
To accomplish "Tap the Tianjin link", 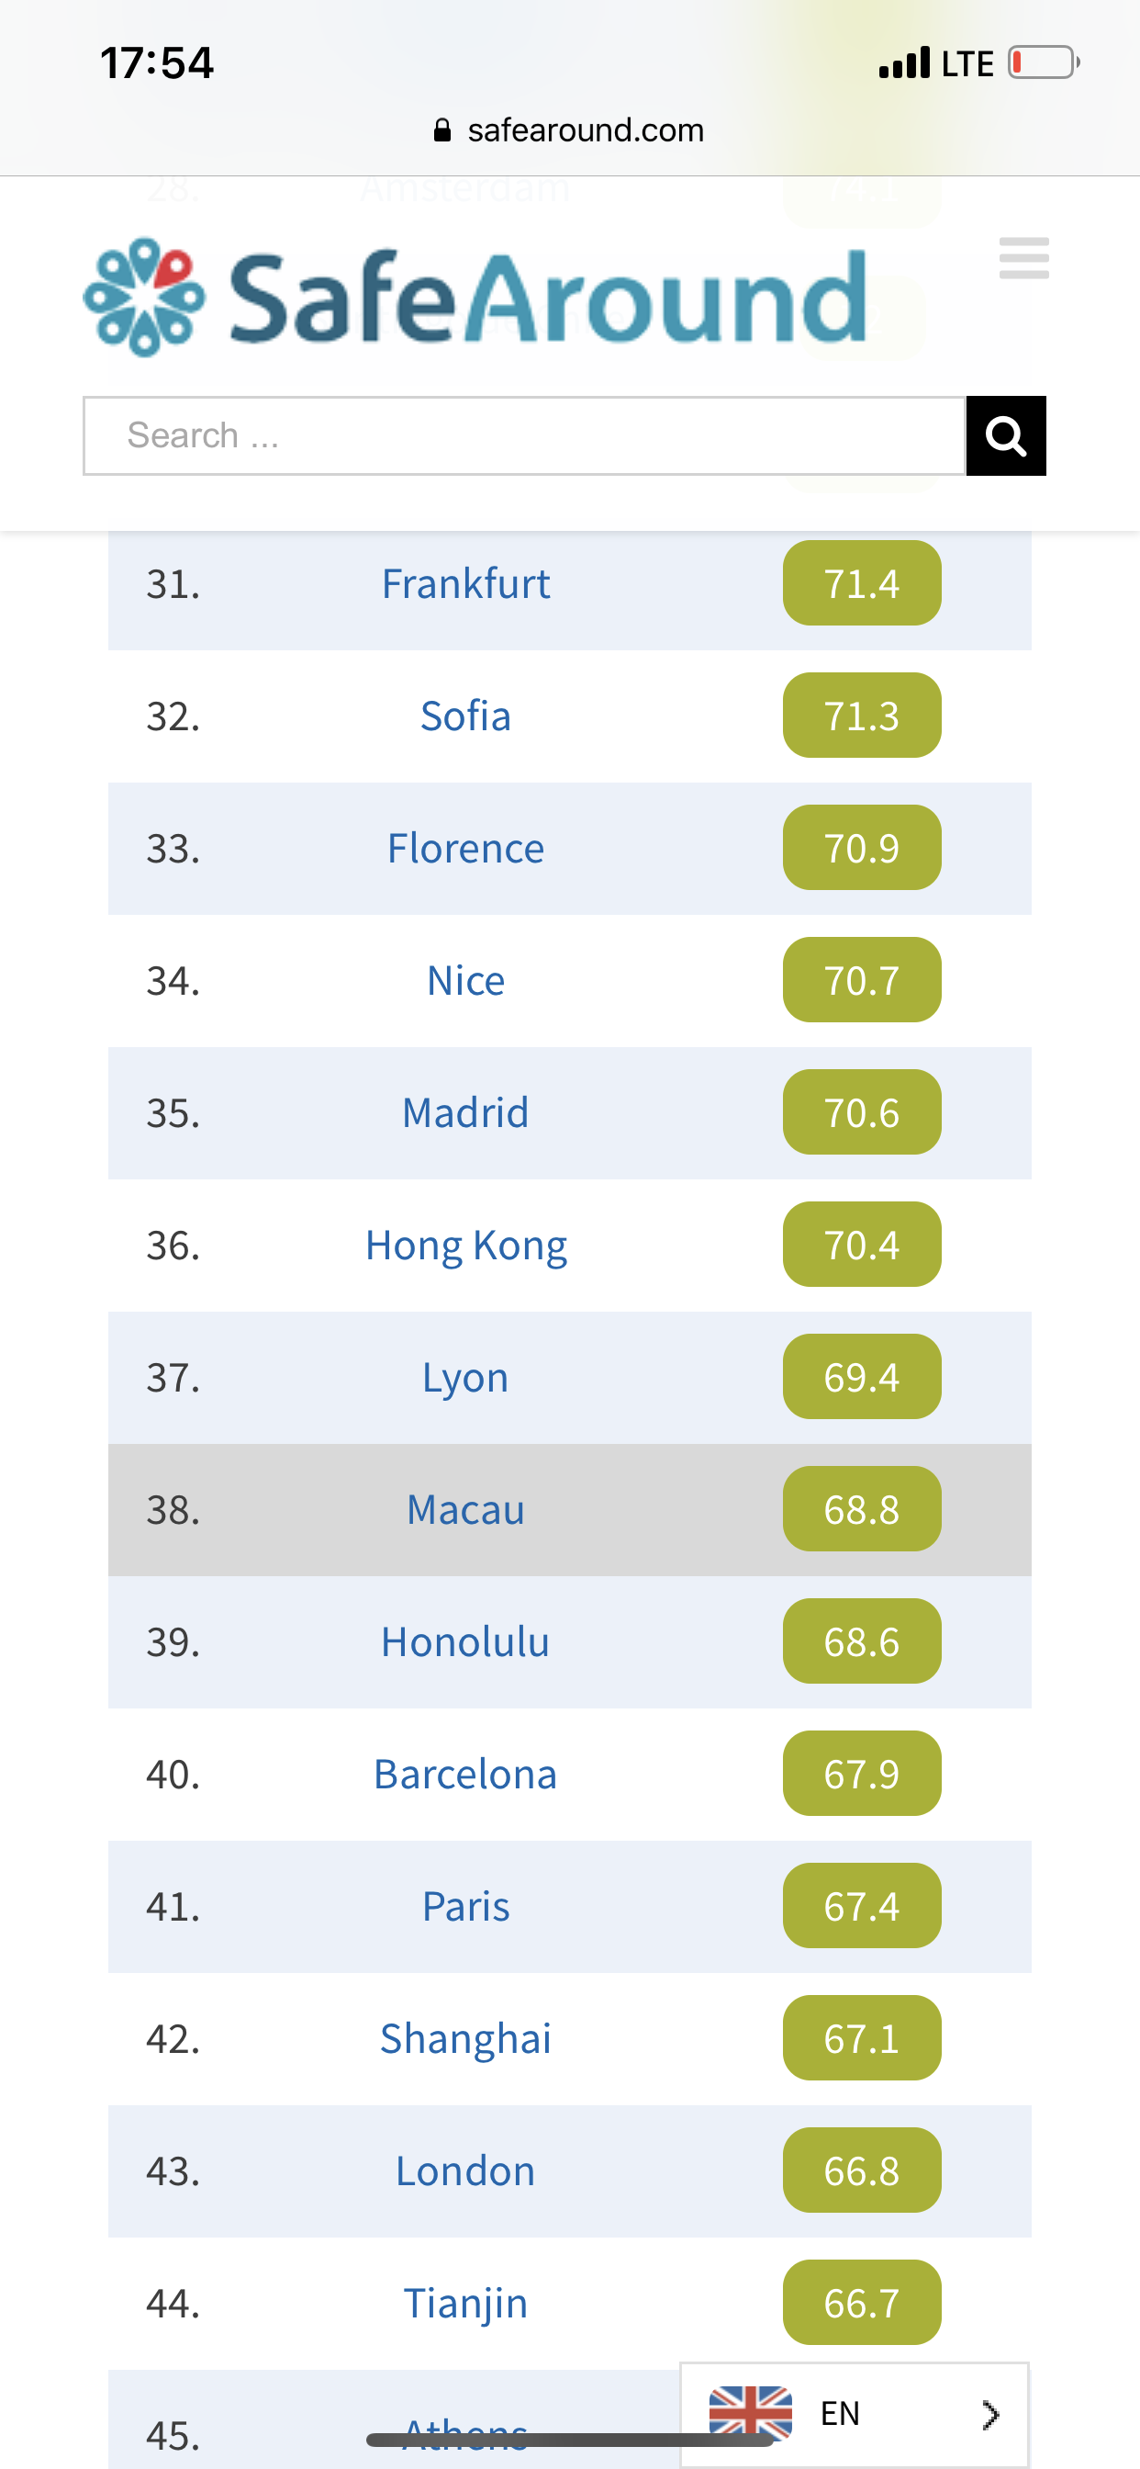I will coord(465,2303).
